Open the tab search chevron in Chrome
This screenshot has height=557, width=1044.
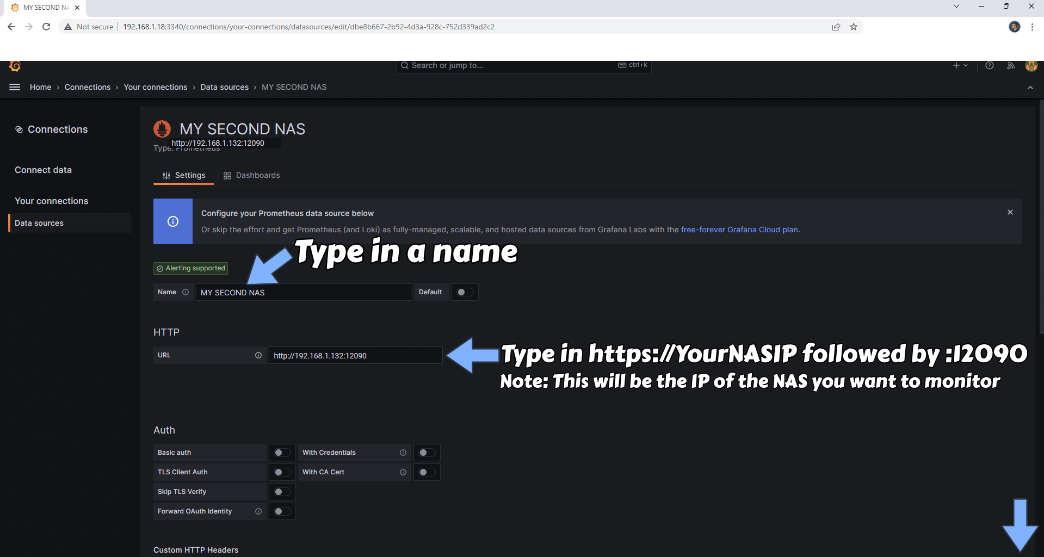(x=956, y=6)
